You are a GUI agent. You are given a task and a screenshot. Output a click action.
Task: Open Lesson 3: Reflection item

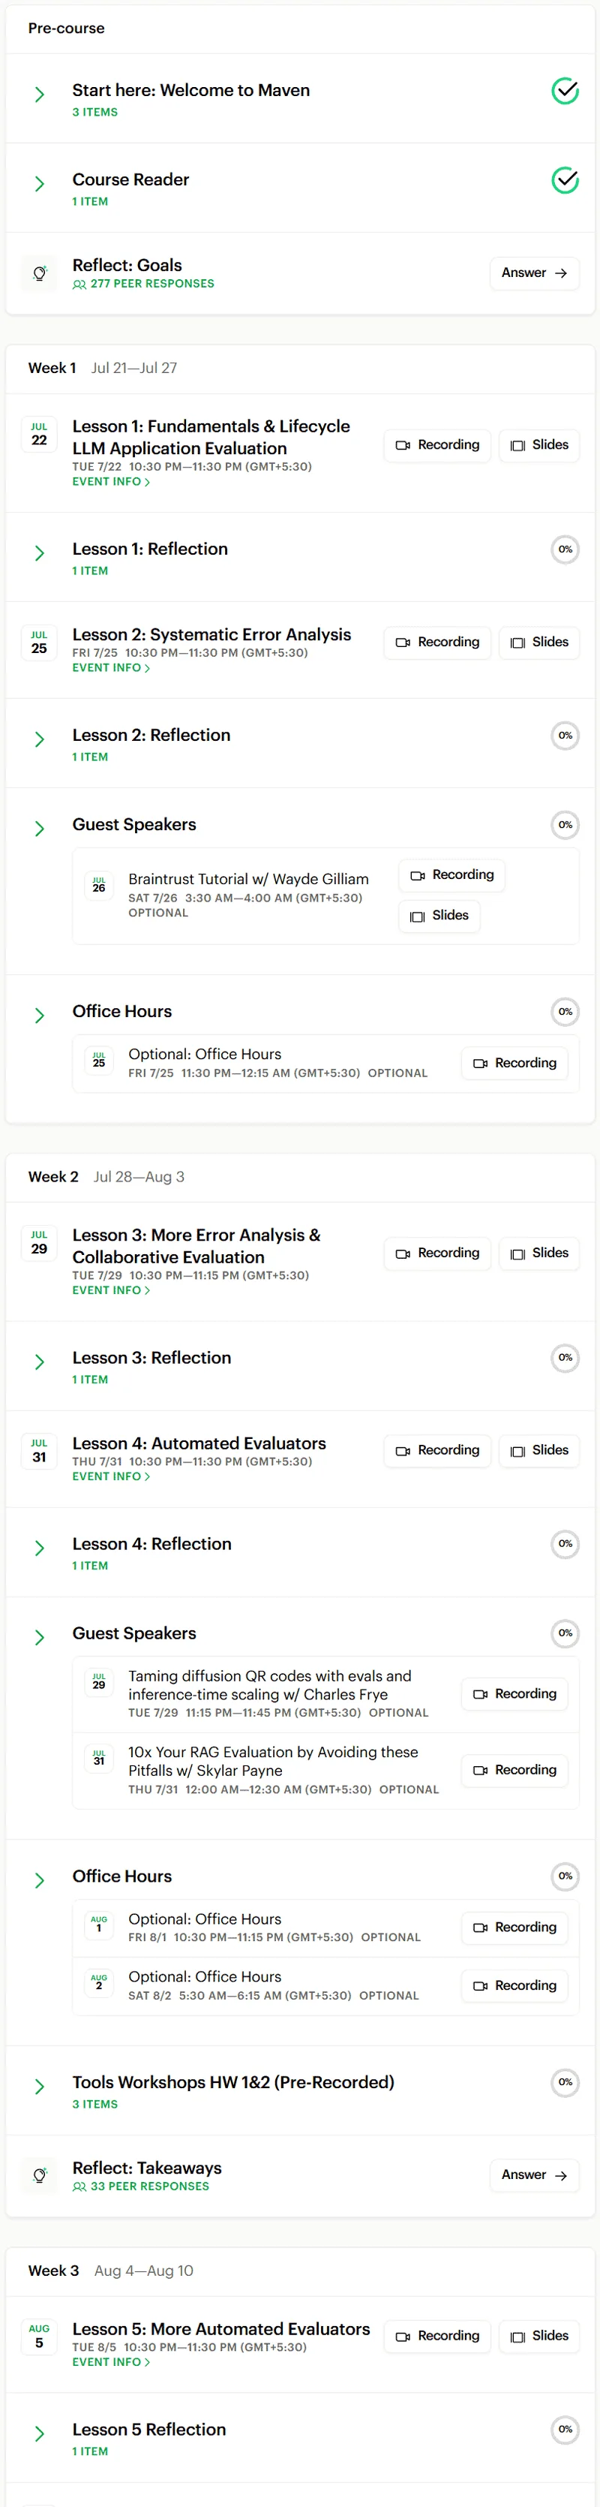pos(151,1358)
